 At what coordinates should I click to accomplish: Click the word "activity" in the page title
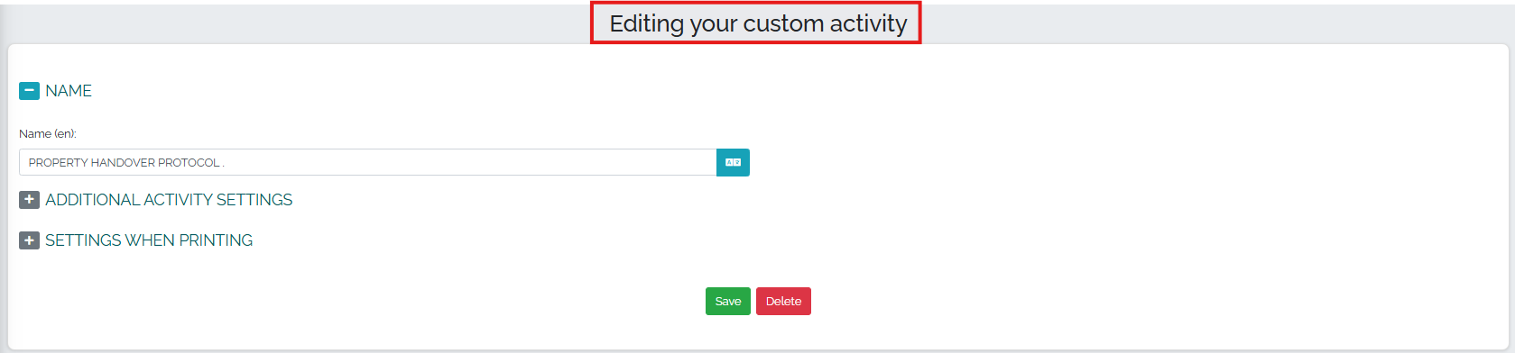click(868, 23)
